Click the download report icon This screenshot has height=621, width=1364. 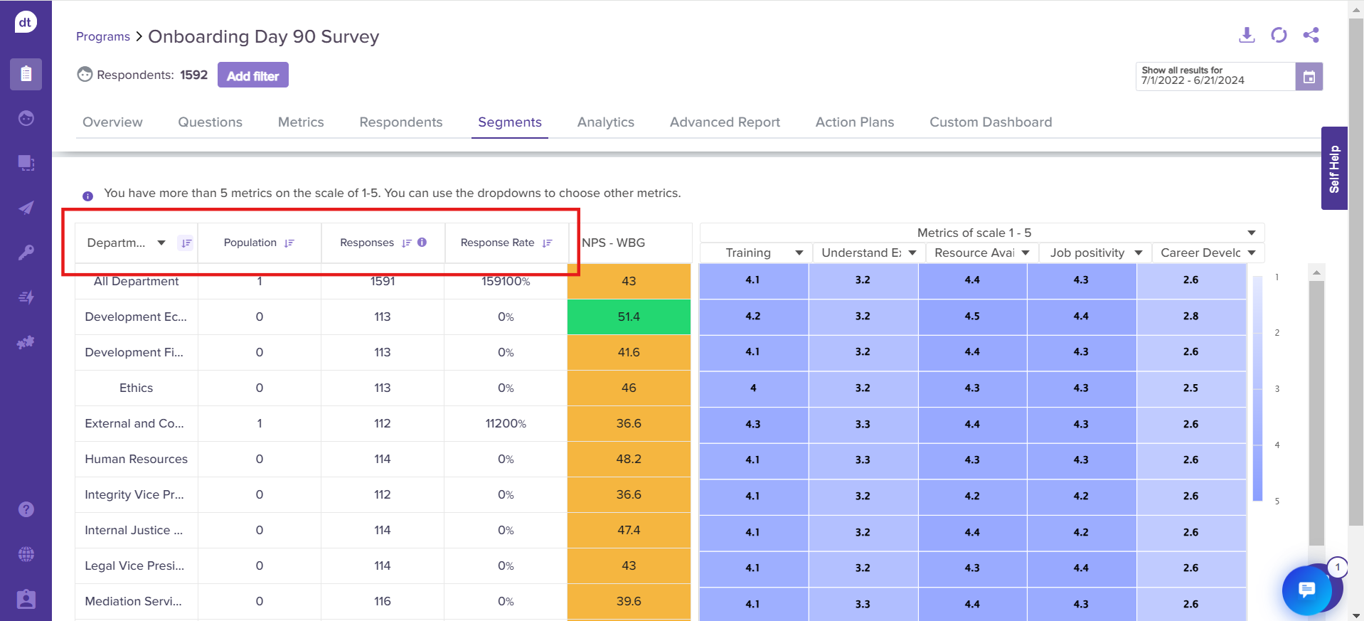point(1246,35)
